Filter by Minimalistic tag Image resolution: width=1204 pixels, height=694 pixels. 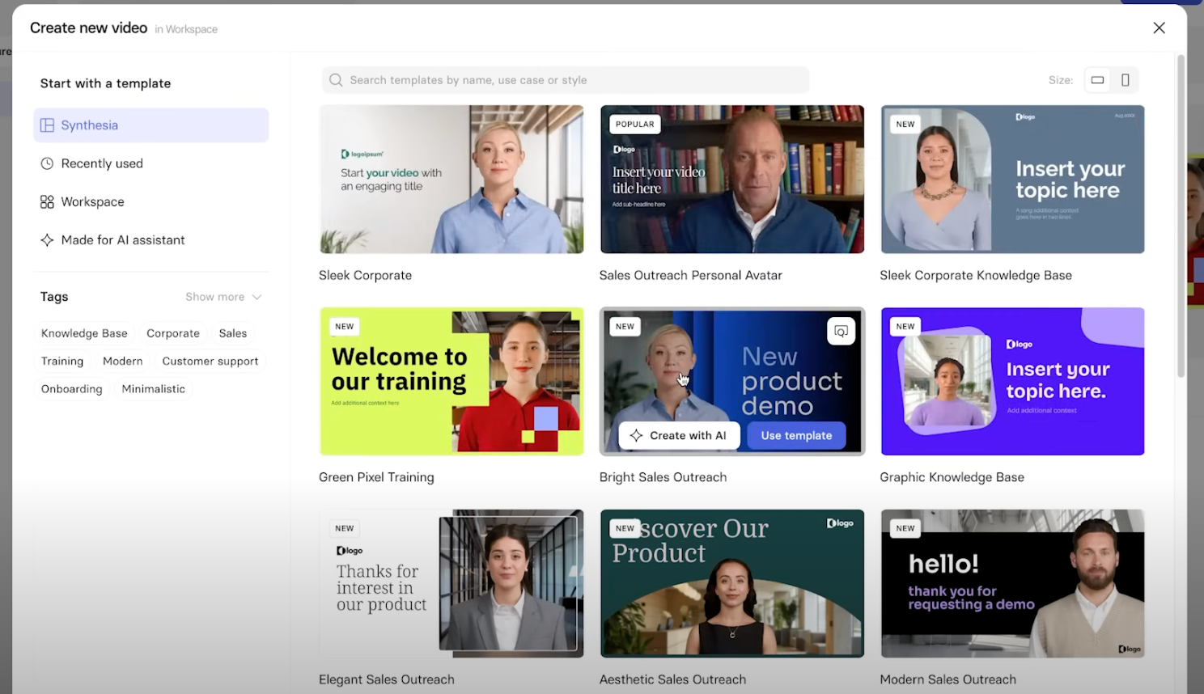[154, 389]
